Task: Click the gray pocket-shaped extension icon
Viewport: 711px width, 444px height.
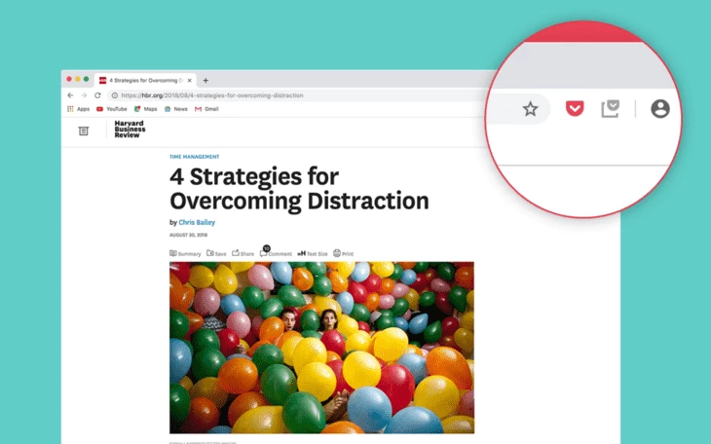Action: point(610,109)
